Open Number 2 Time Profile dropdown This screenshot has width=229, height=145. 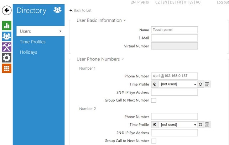click(178, 125)
